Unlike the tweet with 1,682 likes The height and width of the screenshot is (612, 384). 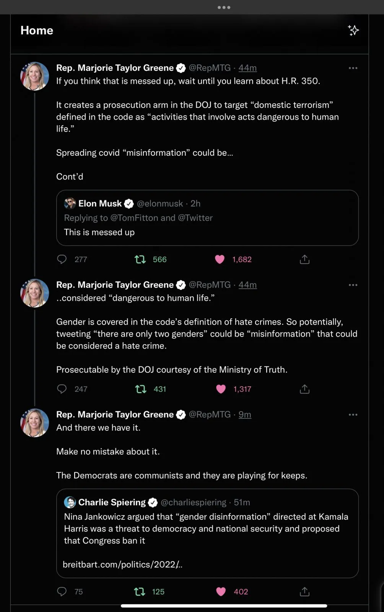220,259
